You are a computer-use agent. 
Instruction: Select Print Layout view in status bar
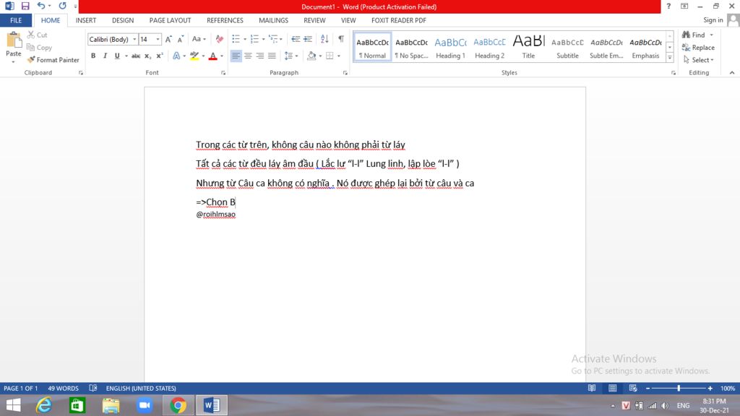click(x=613, y=388)
